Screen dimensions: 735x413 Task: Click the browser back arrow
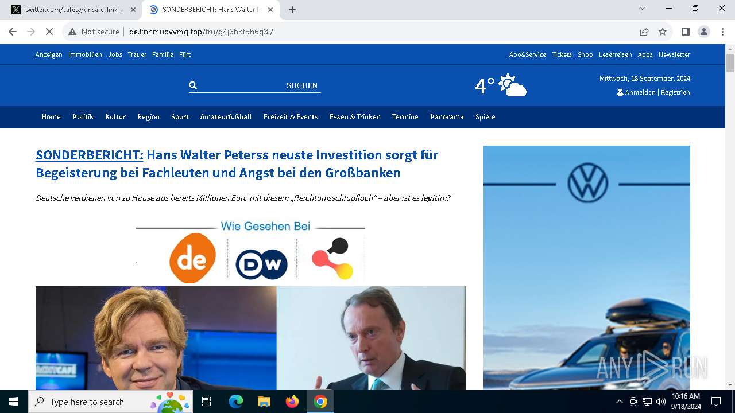[x=13, y=32]
